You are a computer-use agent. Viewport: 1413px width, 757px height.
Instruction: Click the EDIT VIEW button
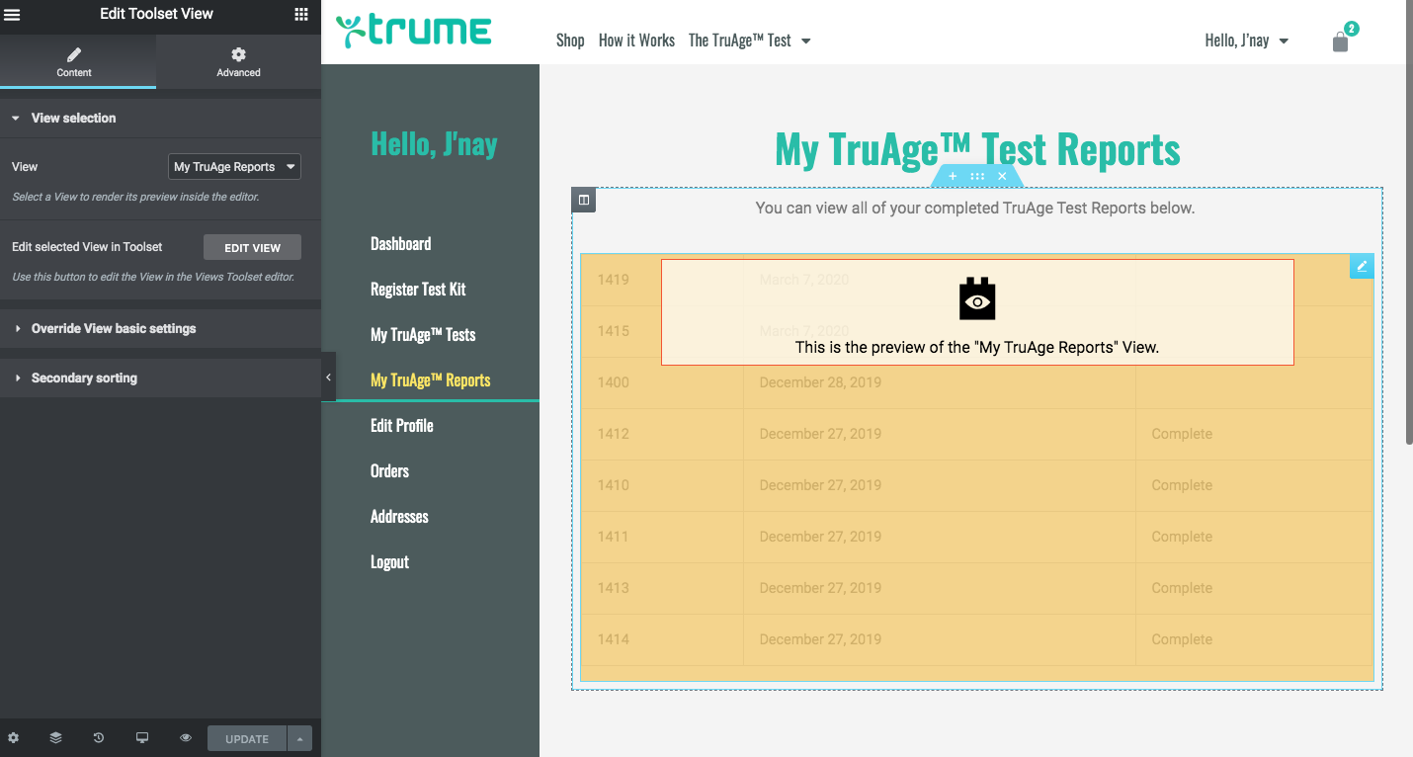point(252,248)
